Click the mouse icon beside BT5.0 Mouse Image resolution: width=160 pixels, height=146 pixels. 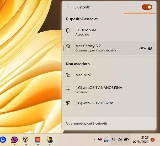click(68, 30)
